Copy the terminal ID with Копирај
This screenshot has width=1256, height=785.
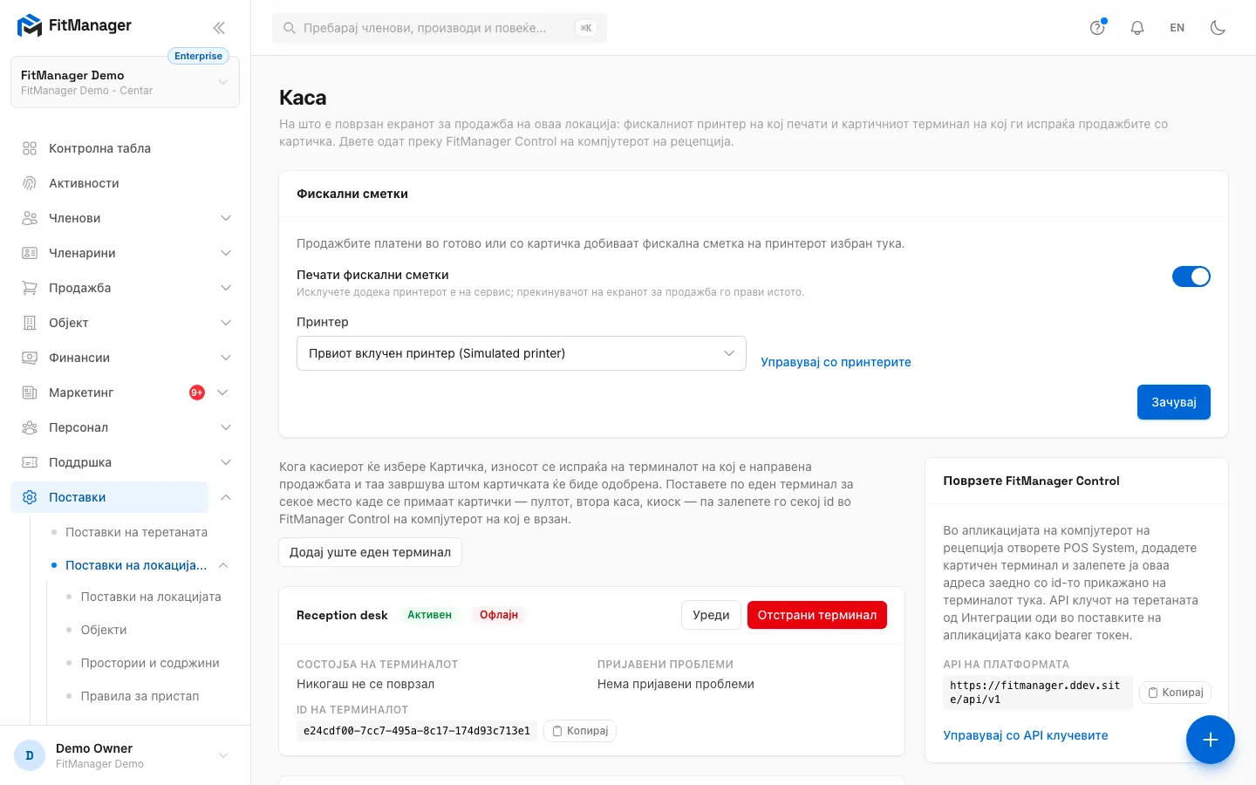(x=580, y=731)
